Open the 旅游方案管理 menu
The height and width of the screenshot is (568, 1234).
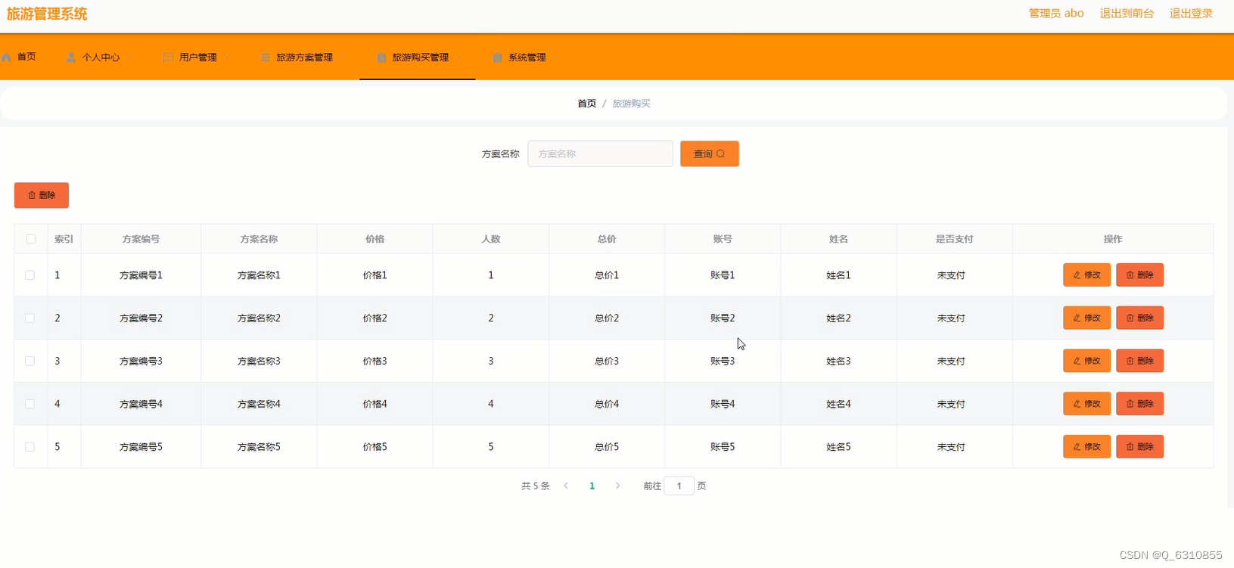[303, 57]
